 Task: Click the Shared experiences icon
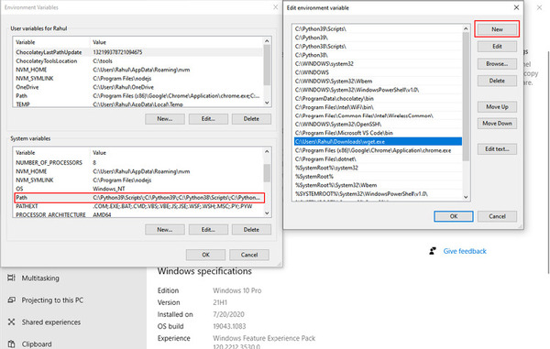11,322
